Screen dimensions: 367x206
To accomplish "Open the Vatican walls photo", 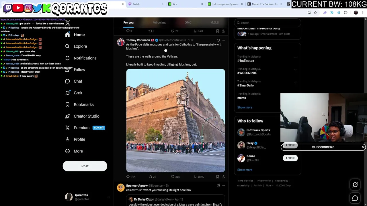I will coord(175,120).
